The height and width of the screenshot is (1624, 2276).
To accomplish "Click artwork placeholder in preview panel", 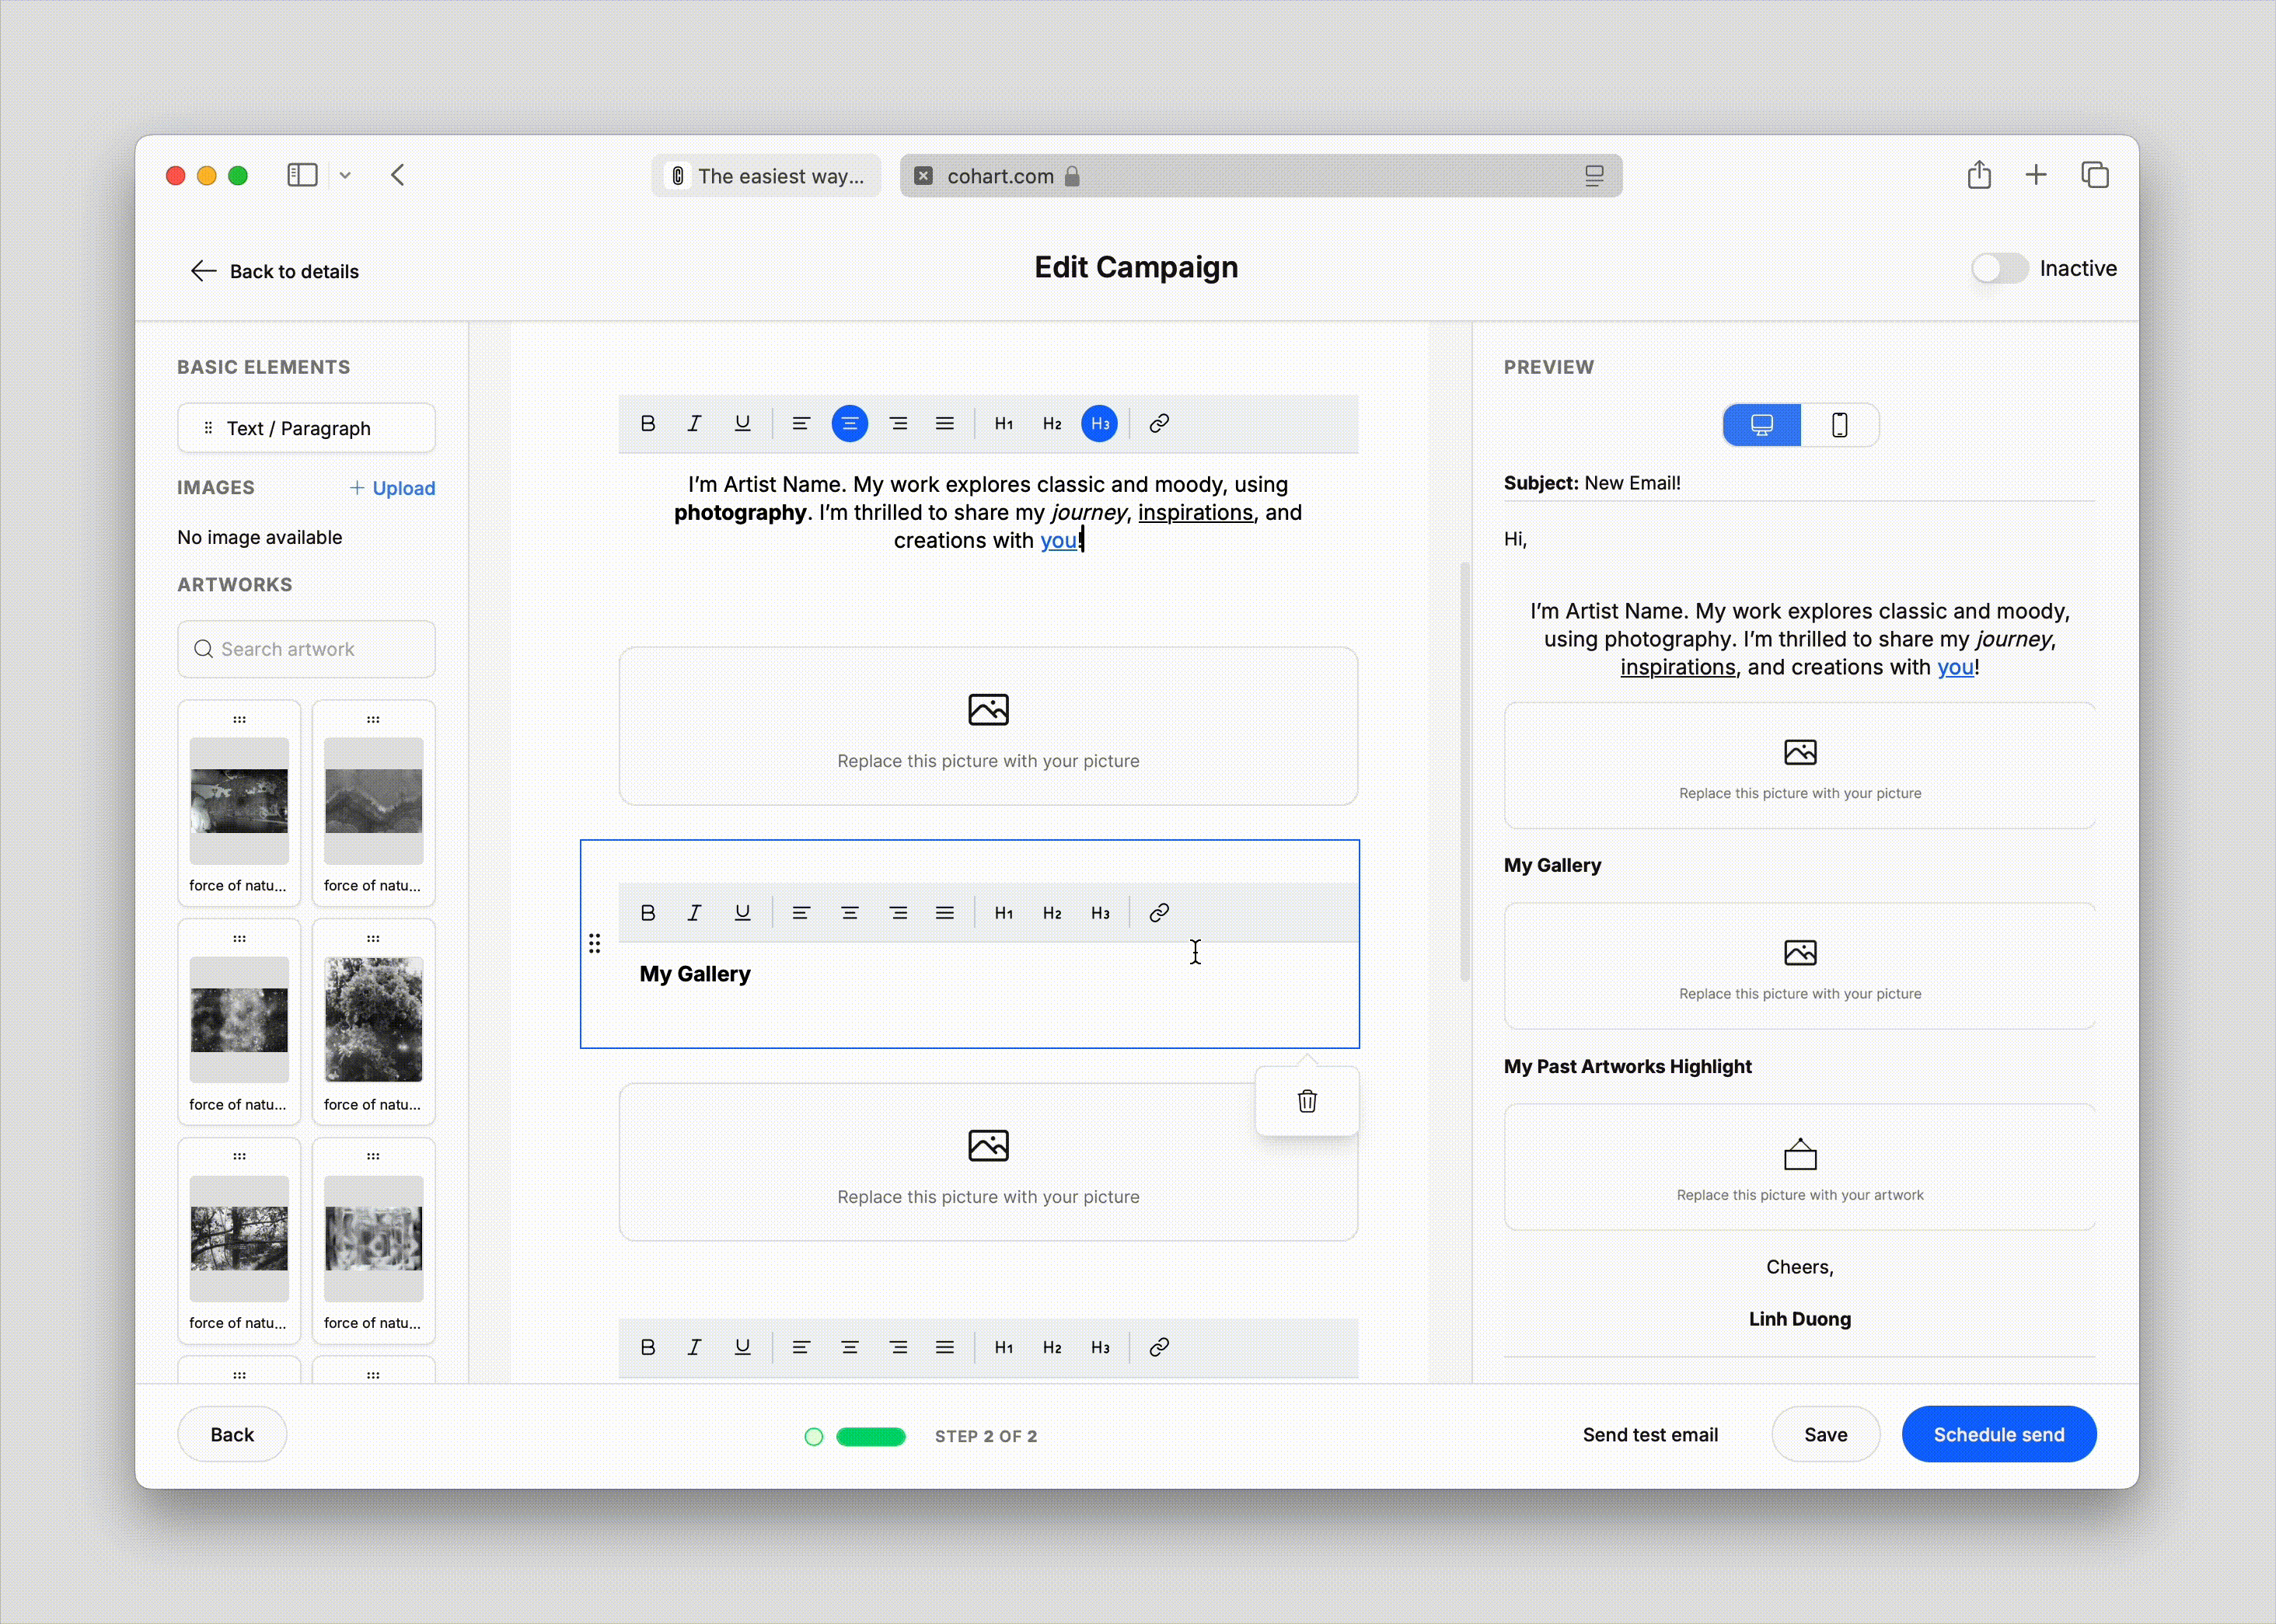I will pyautogui.click(x=1800, y=1168).
